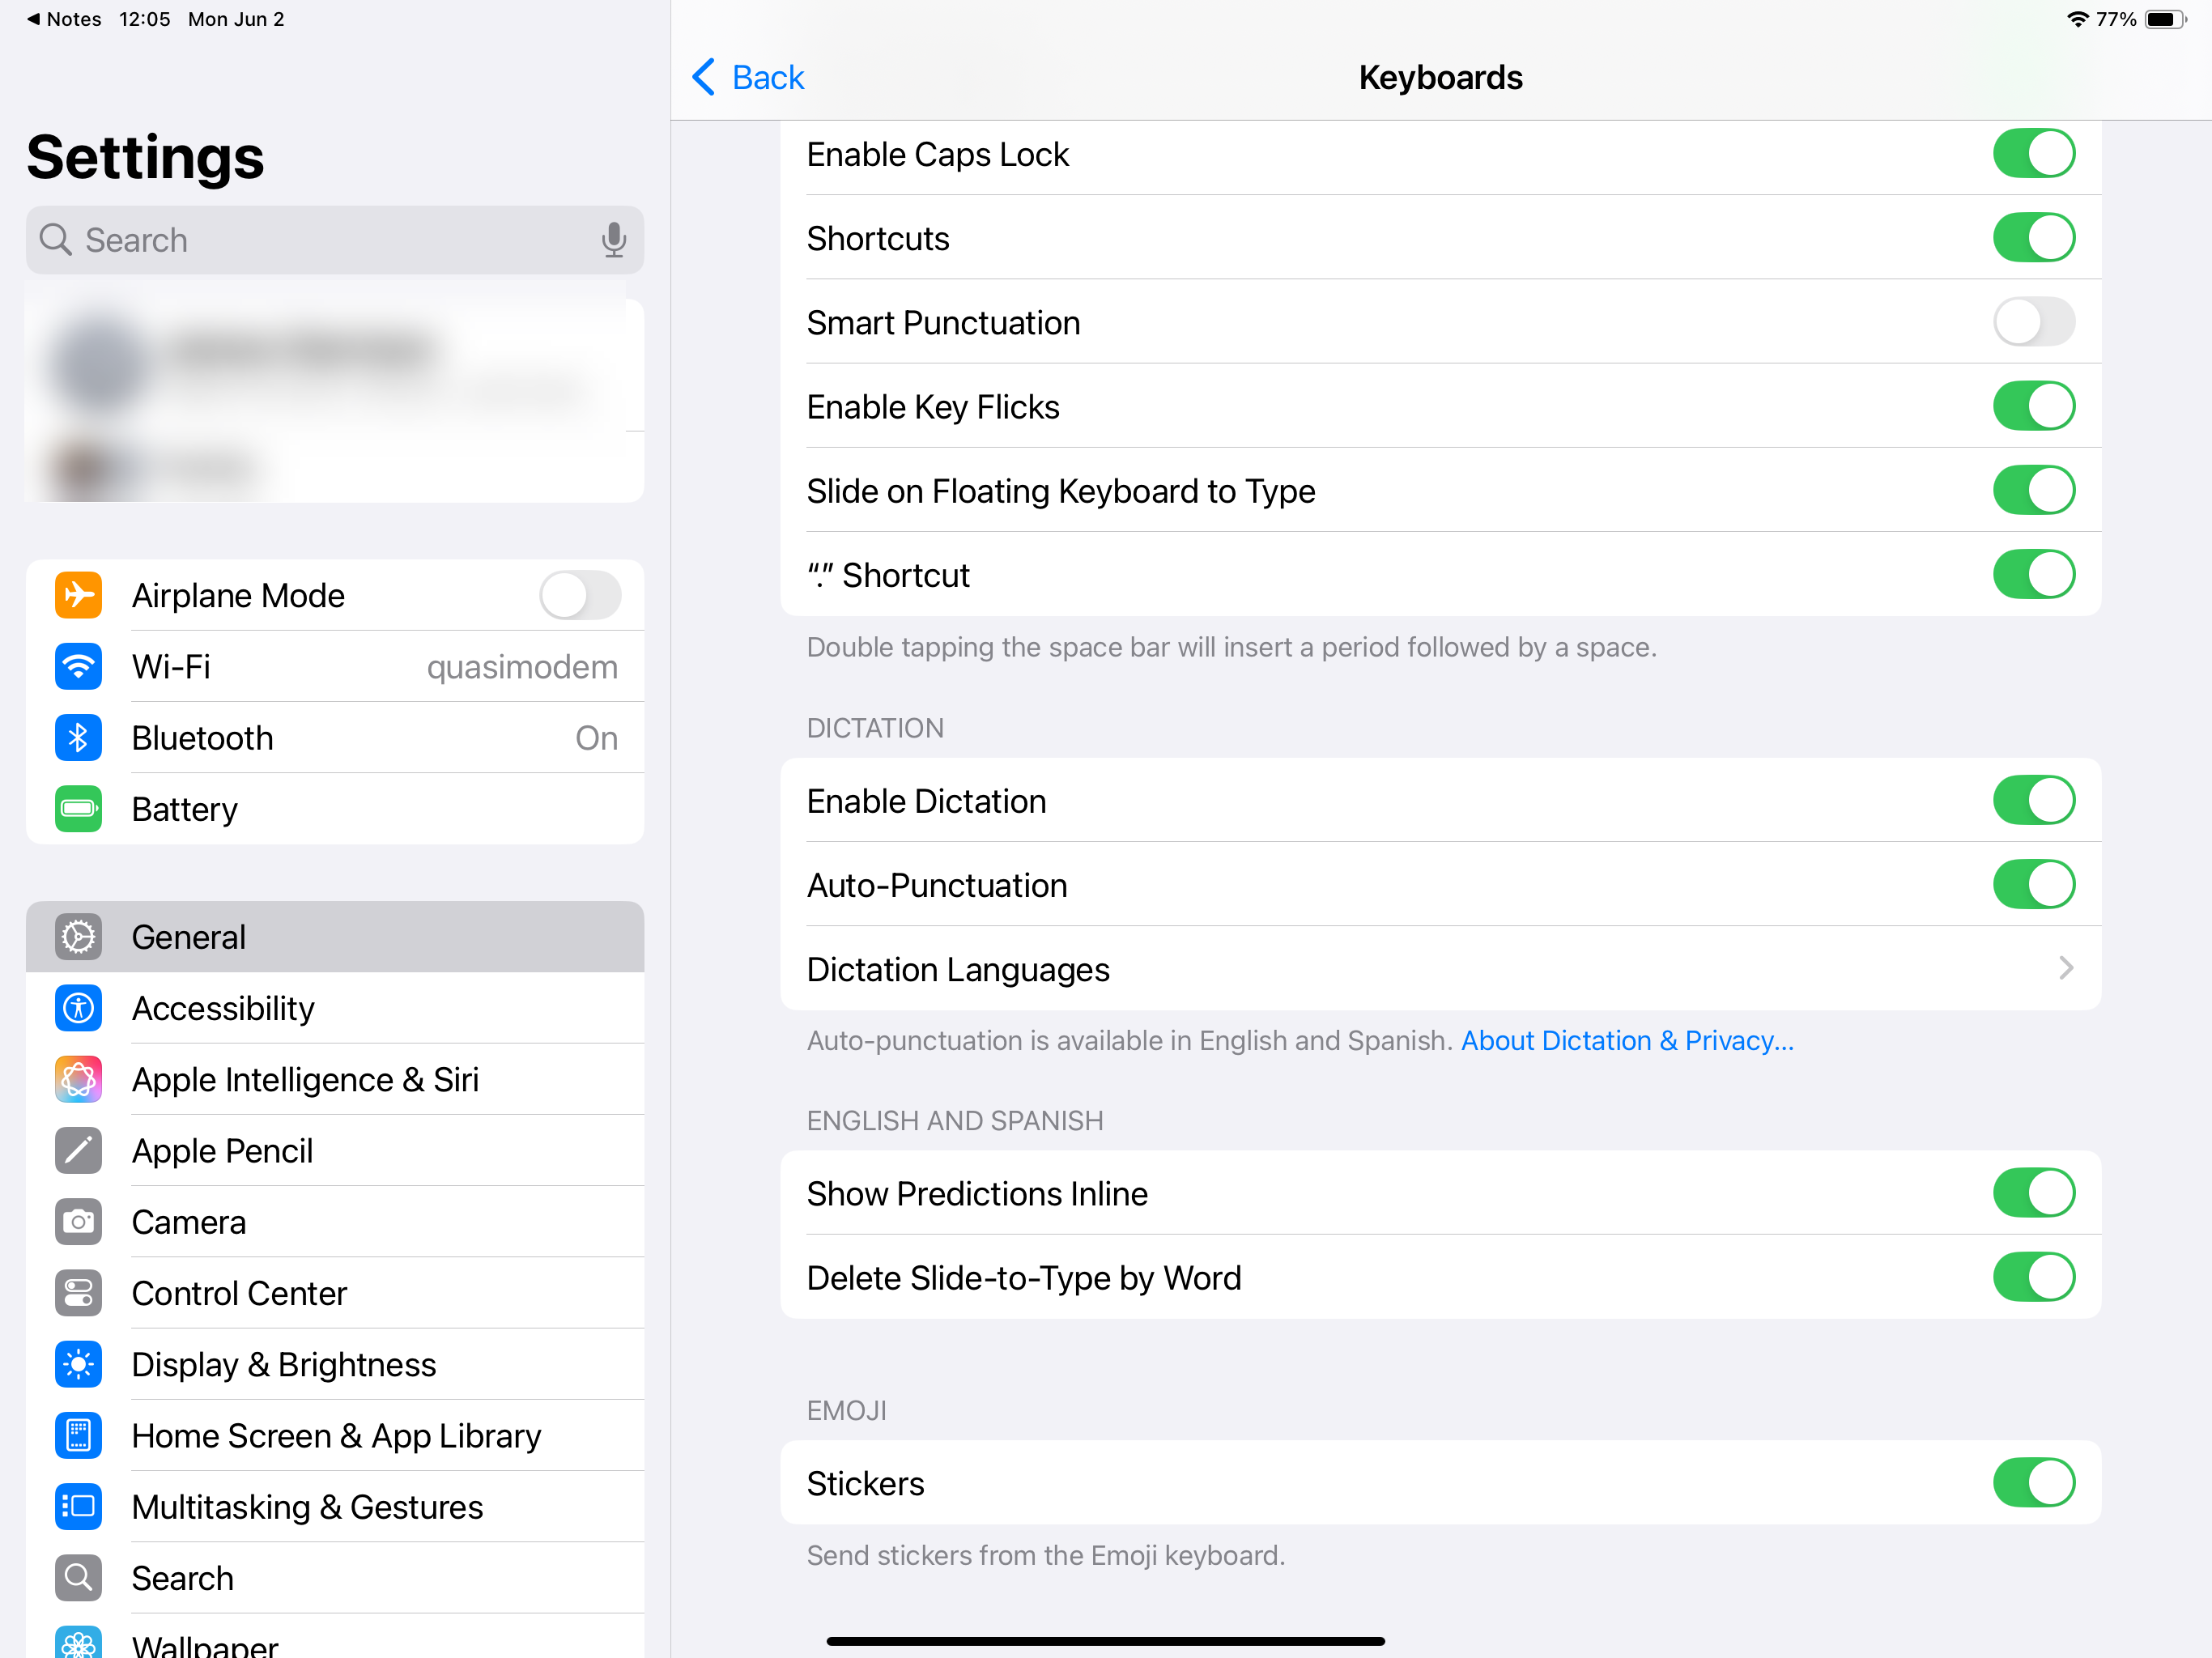Disable the Stickers toggle

tap(2032, 1483)
